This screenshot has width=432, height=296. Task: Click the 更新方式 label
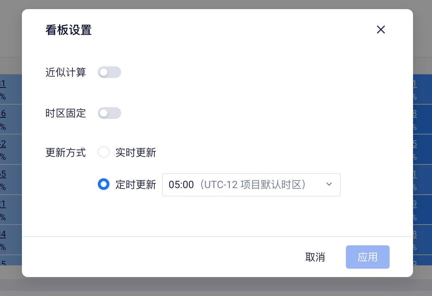click(x=66, y=152)
